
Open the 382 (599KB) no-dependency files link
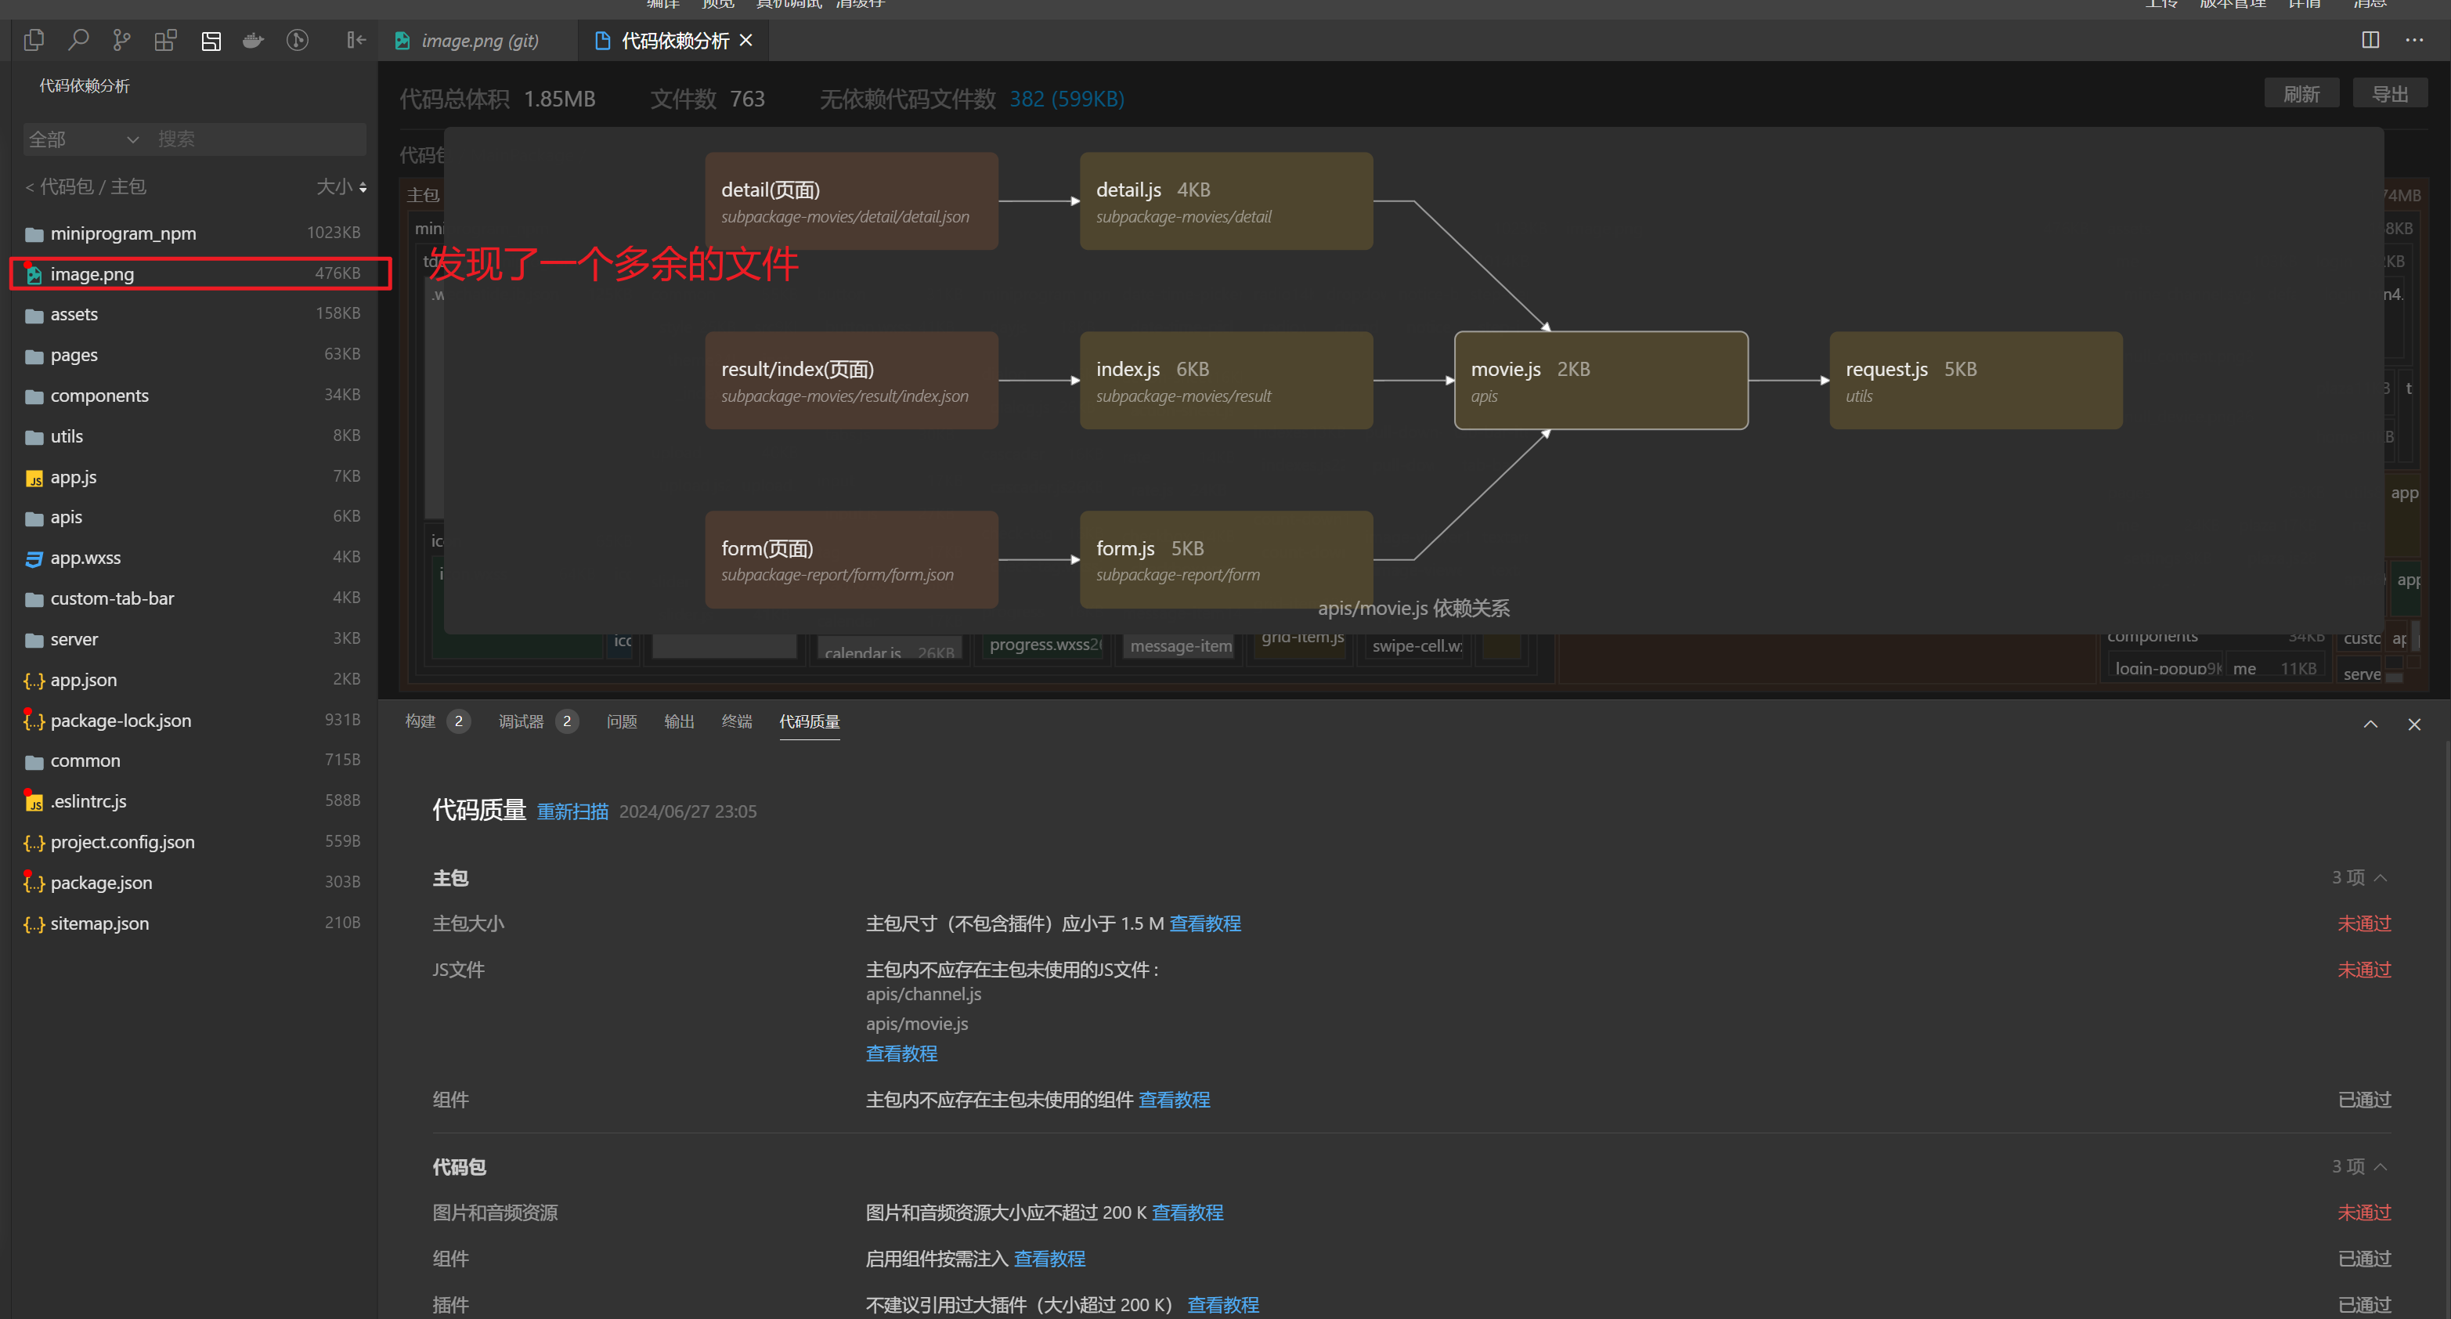1067,99
